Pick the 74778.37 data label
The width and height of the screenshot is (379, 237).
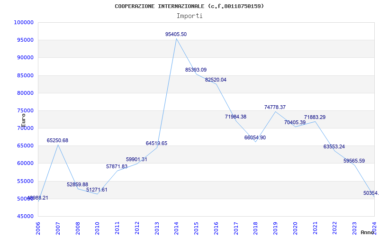tap(275, 107)
